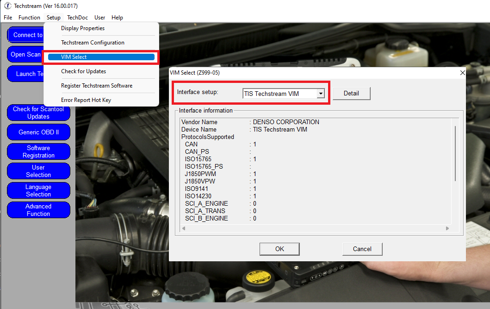Select the 'SCI_A_ENGINE' protocol row
This screenshot has width=490, height=309.
click(x=206, y=203)
